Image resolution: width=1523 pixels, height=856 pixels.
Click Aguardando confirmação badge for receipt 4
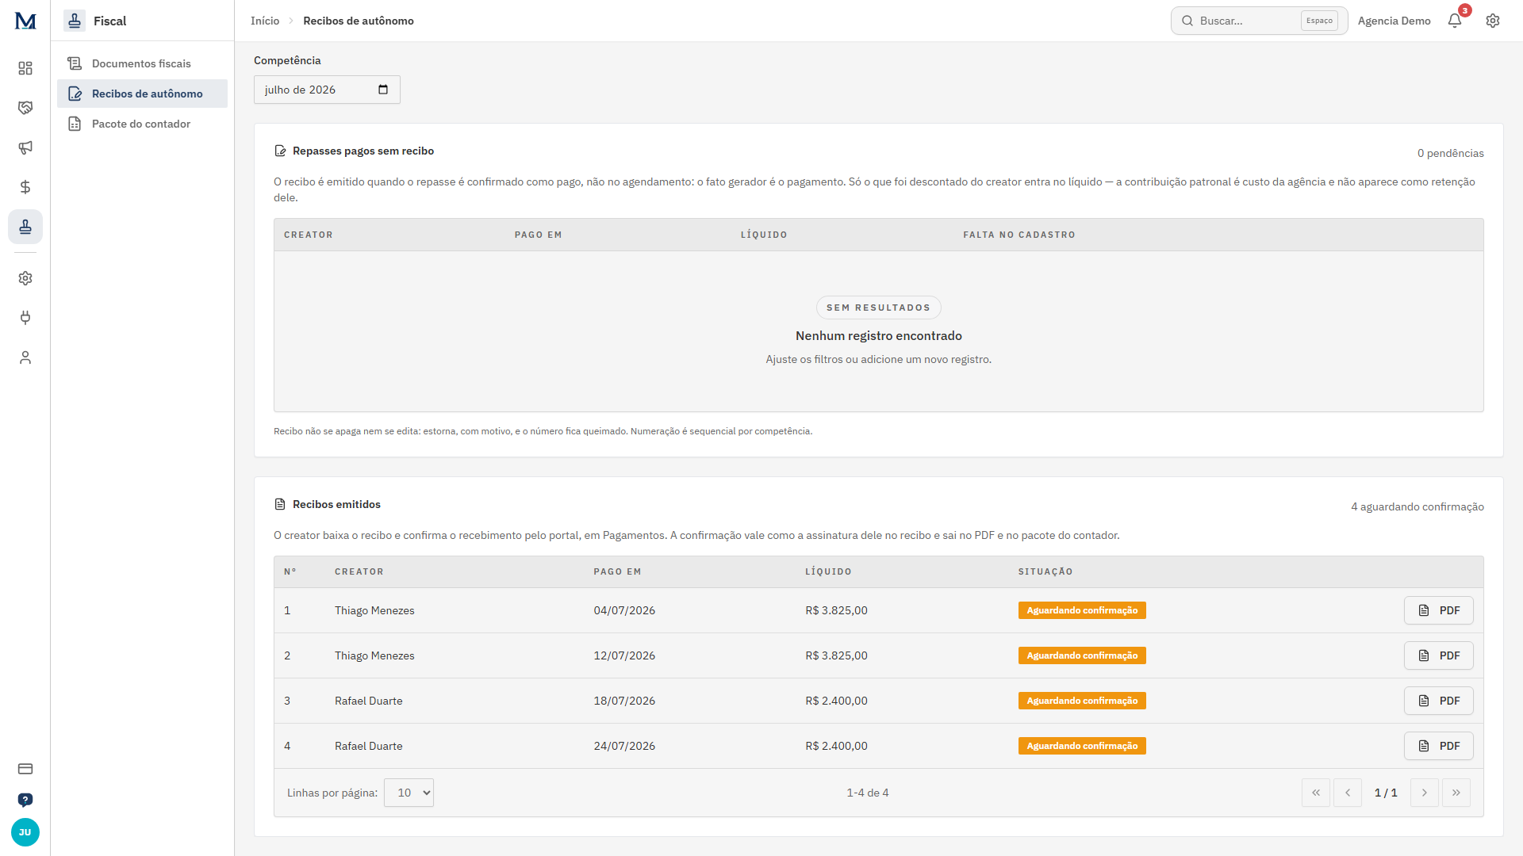pos(1082,746)
